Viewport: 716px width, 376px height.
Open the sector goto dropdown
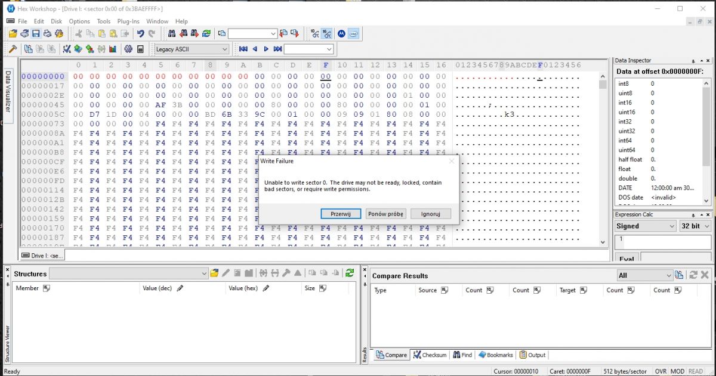pyautogui.click(x=329, y=49)
